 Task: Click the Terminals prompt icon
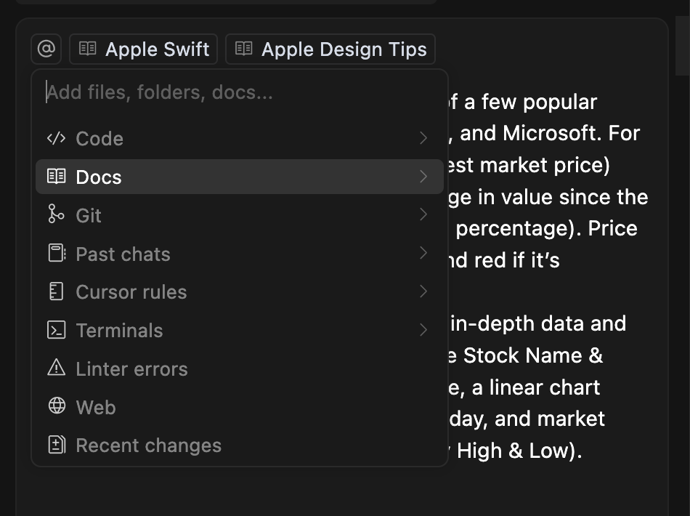tap(56, 331)
